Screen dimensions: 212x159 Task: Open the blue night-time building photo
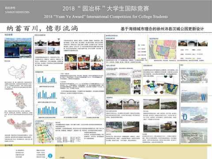coord(12,53)
